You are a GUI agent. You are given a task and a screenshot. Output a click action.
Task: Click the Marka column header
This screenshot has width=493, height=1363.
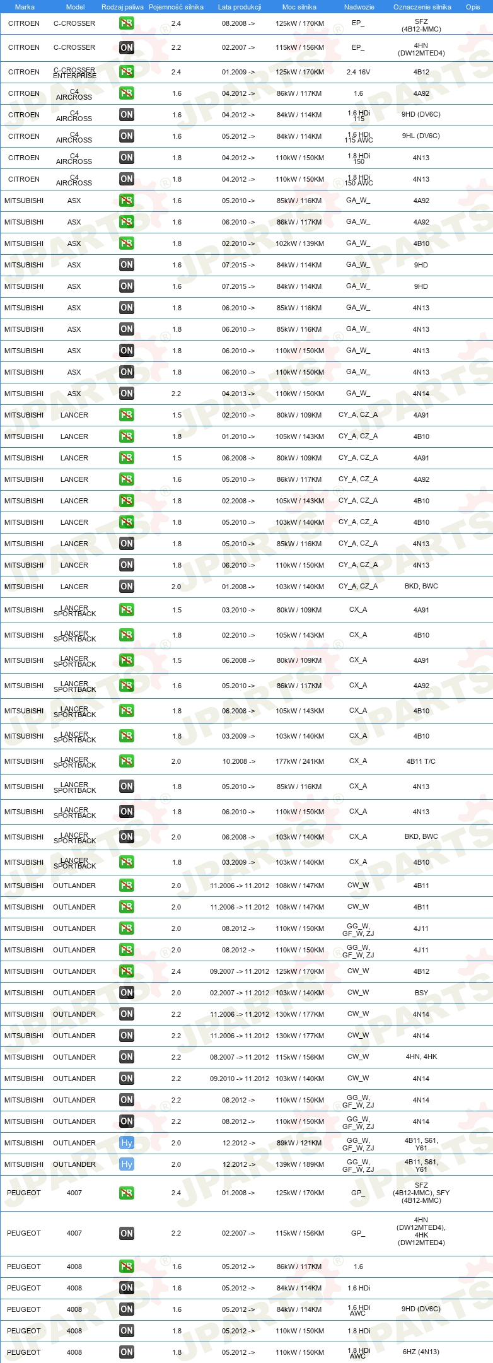click(x=25, y=7)
